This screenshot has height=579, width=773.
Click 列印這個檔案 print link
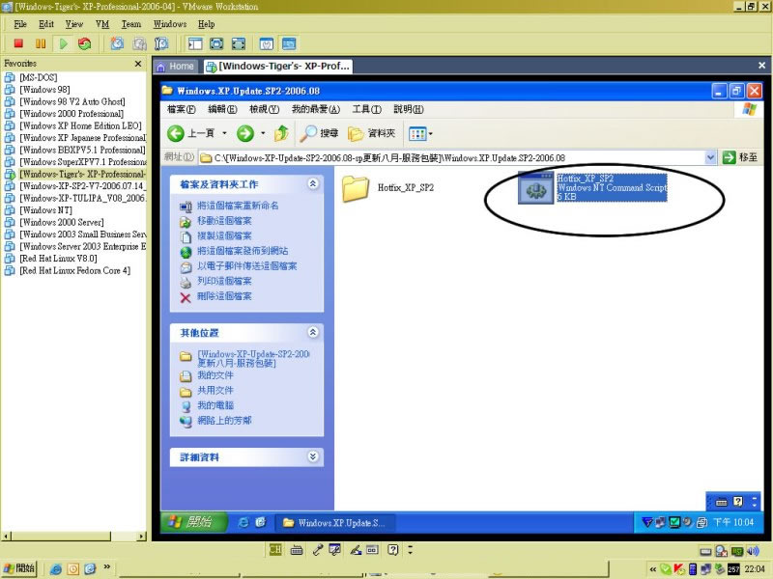[x=224, y=281]
